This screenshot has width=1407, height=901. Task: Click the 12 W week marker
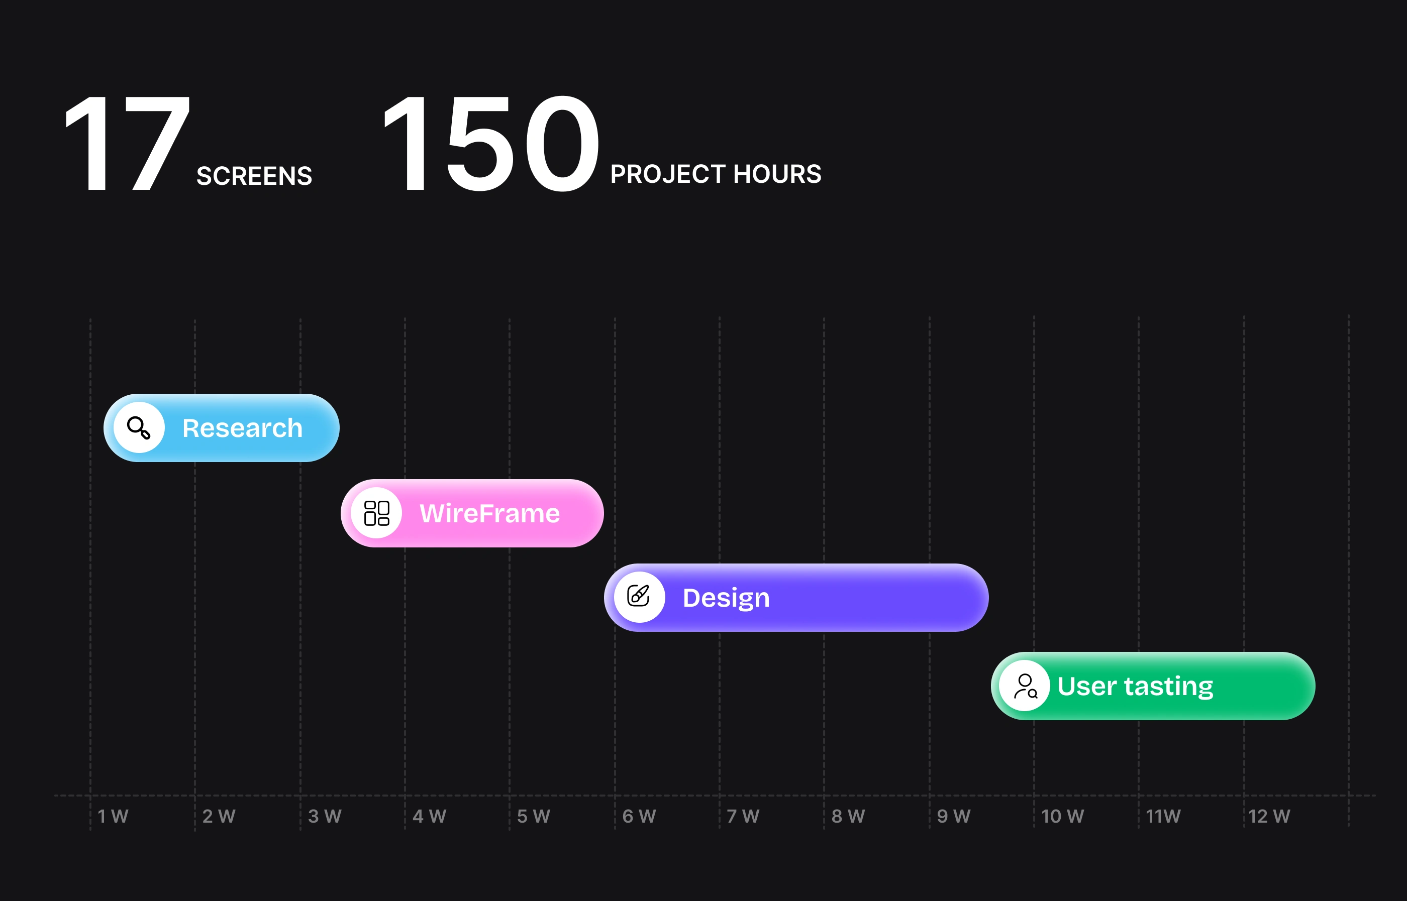[1269, 816]
